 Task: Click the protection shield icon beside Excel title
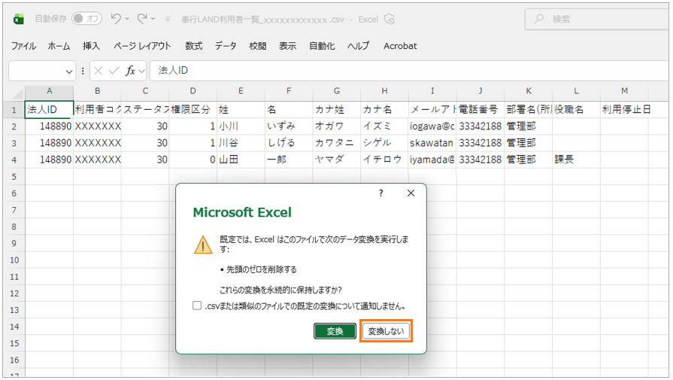click(390, 20)
